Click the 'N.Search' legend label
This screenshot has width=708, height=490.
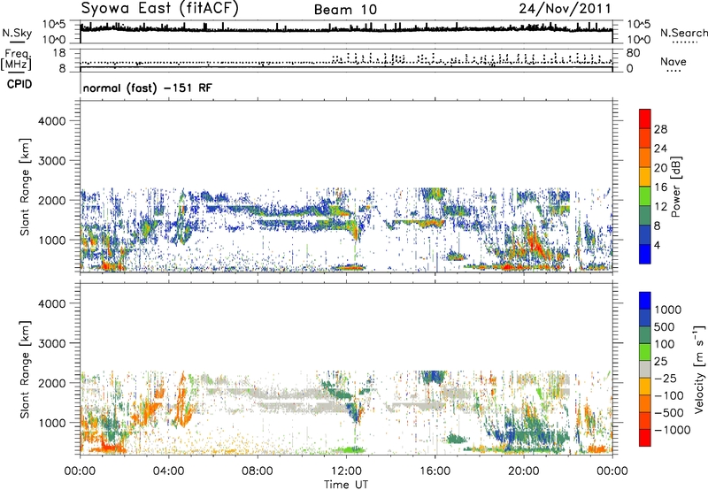[683, 33]
